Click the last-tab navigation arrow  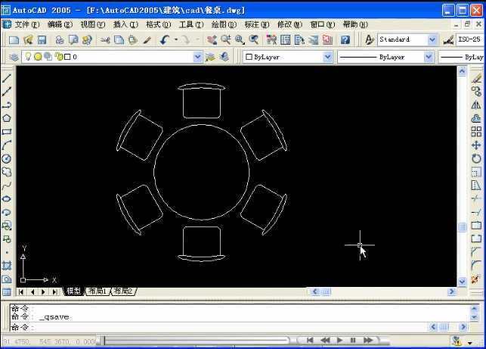tap(54, 291)
